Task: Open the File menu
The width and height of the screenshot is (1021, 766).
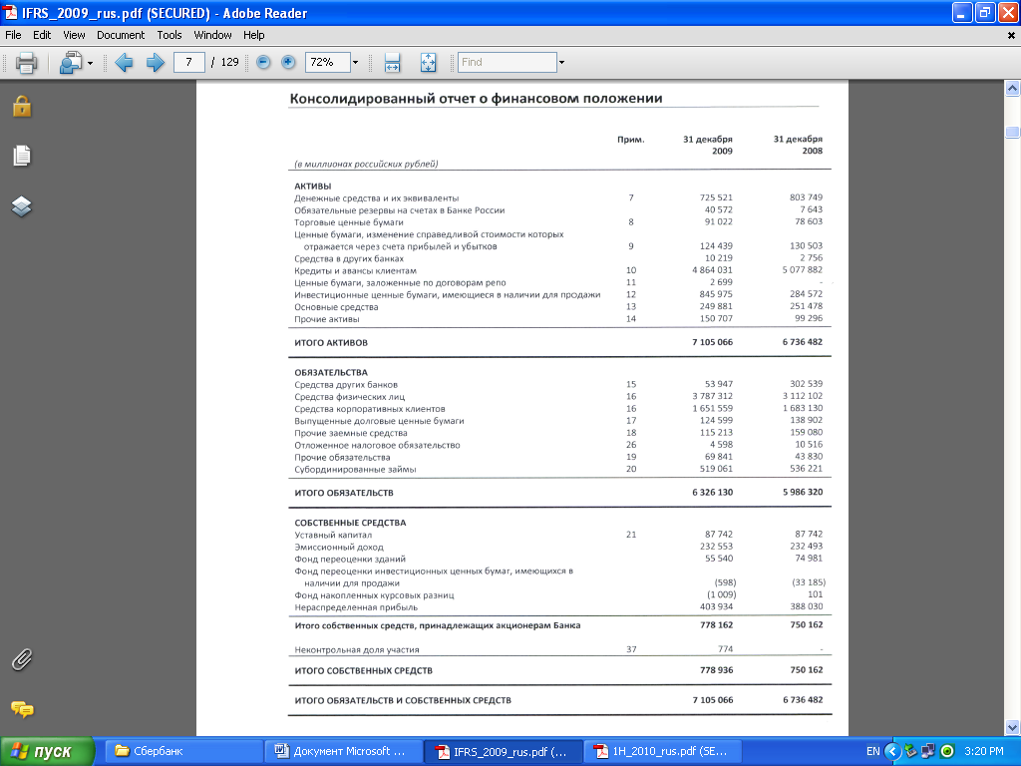Action: coord(13,35)
